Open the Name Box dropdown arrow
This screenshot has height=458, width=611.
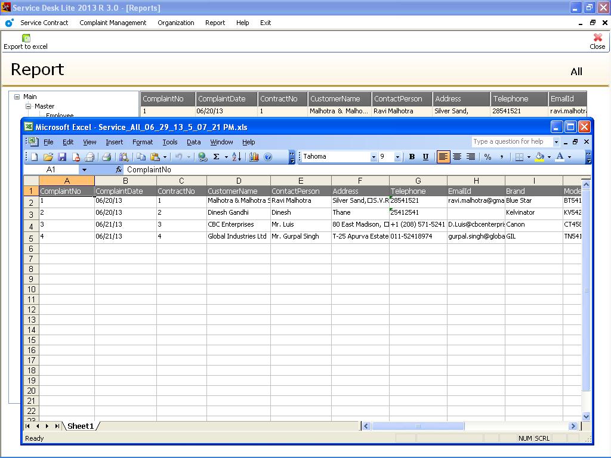pos(84,170)
